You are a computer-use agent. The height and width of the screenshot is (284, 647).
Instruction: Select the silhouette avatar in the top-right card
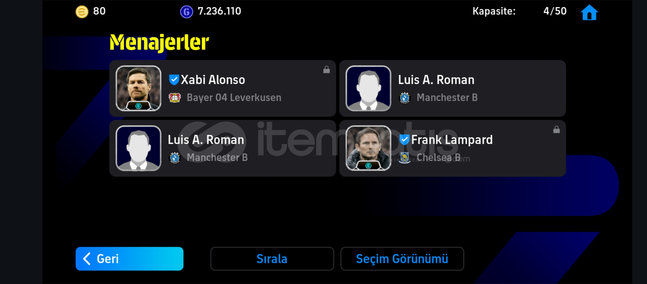coord(368,88)
